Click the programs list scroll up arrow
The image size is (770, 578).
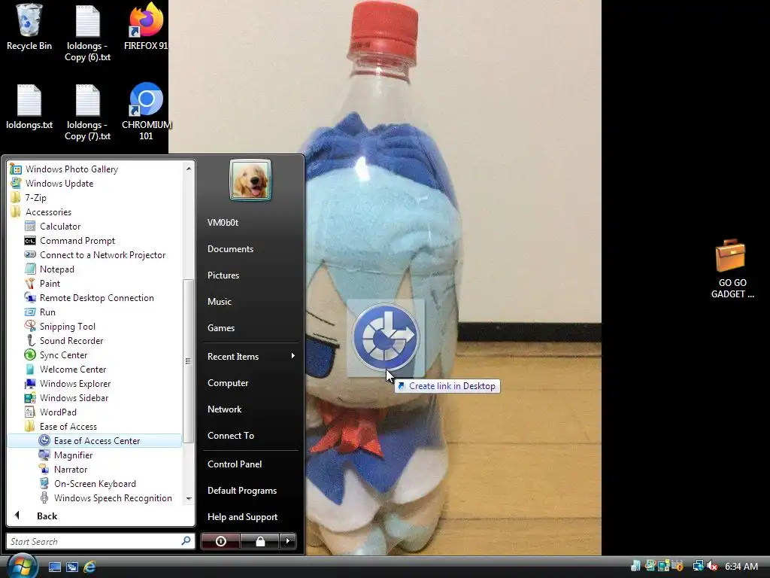pos(189,169)
